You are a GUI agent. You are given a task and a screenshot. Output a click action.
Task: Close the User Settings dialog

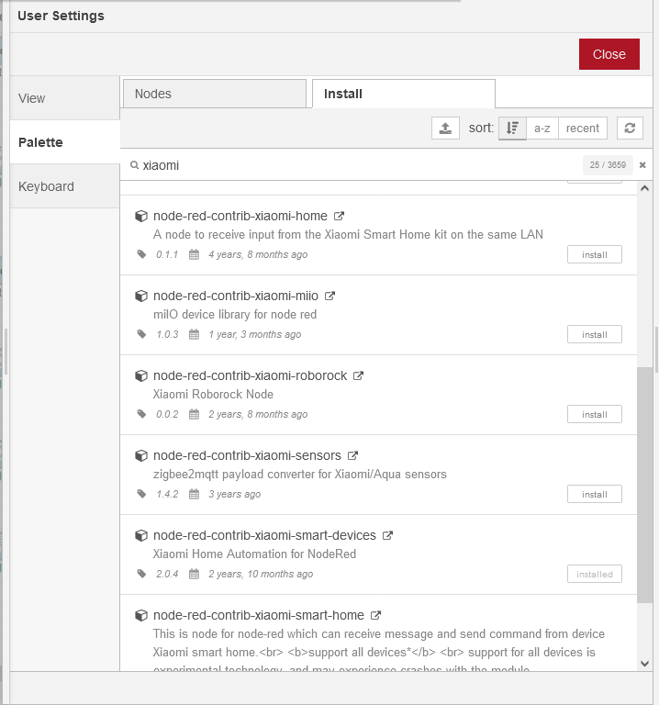[609, 54]
